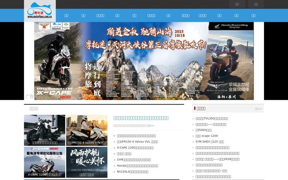The width and height of the screenshot is (288, 180).
Task: Open the sidebar link mentioning '350GS'
Action: pos(204,130)
